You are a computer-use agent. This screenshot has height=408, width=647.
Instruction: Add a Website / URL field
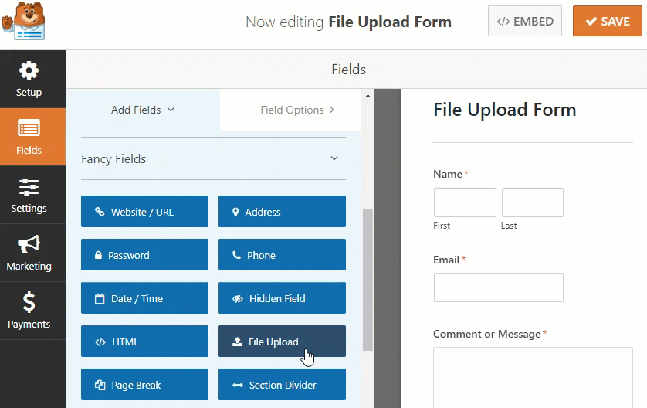(x=145, y=212)
